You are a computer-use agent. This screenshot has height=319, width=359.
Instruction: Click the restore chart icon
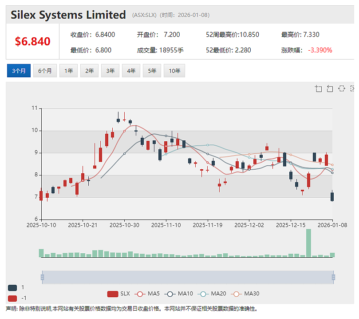(342, 88)
